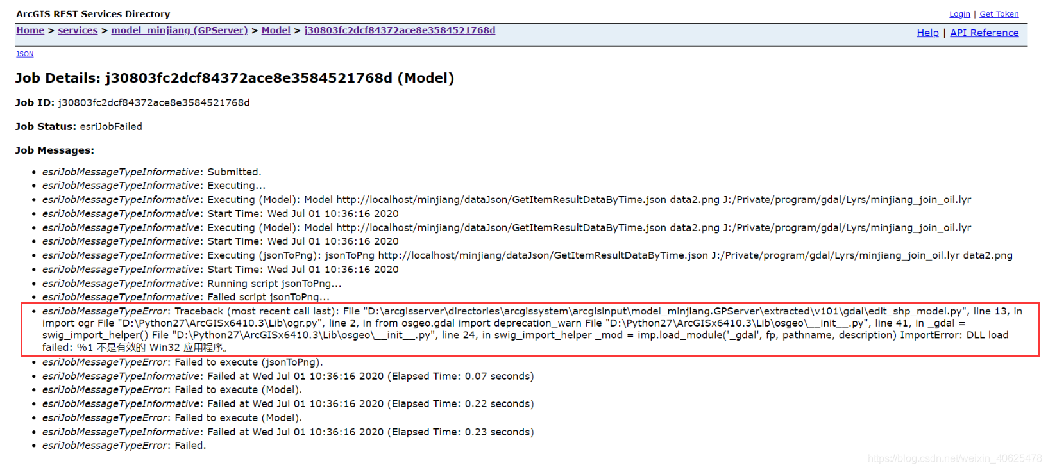
Task: Select the Job ID value text
Action: (154, 102)
